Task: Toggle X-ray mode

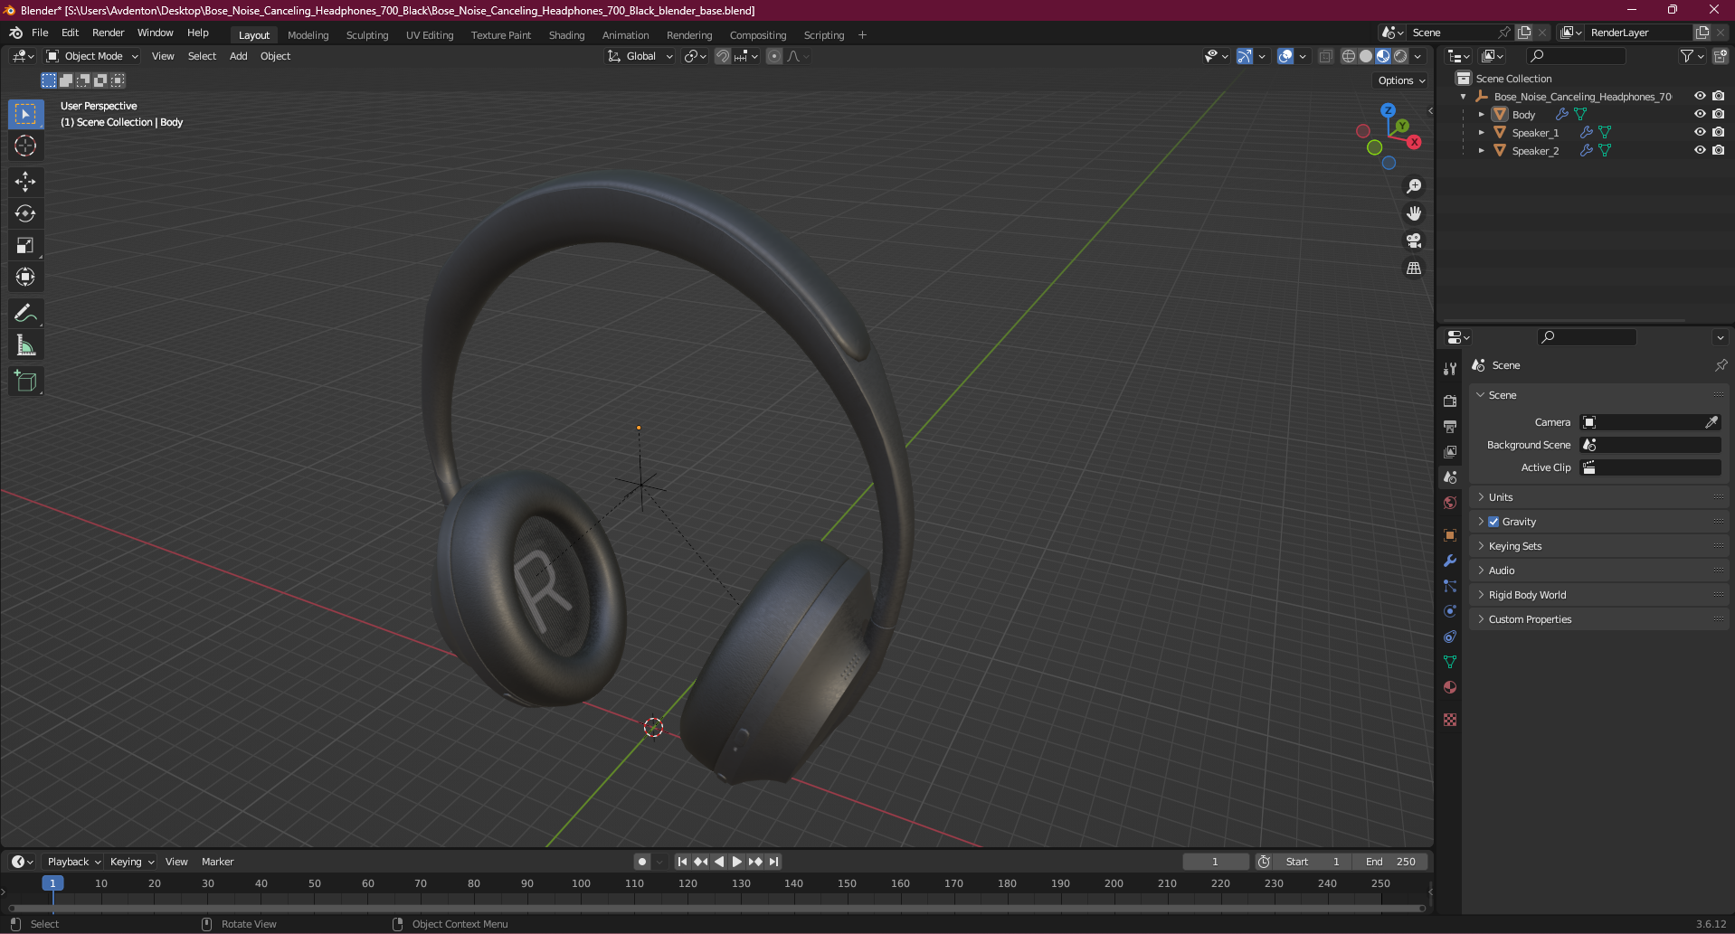Action: pos(1325,56)
